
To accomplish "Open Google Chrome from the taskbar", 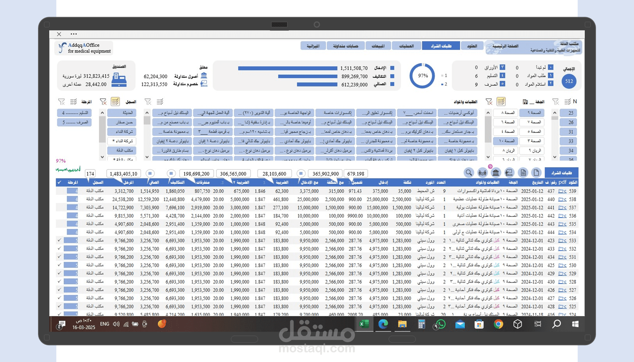I will click(x=498, y=324).
